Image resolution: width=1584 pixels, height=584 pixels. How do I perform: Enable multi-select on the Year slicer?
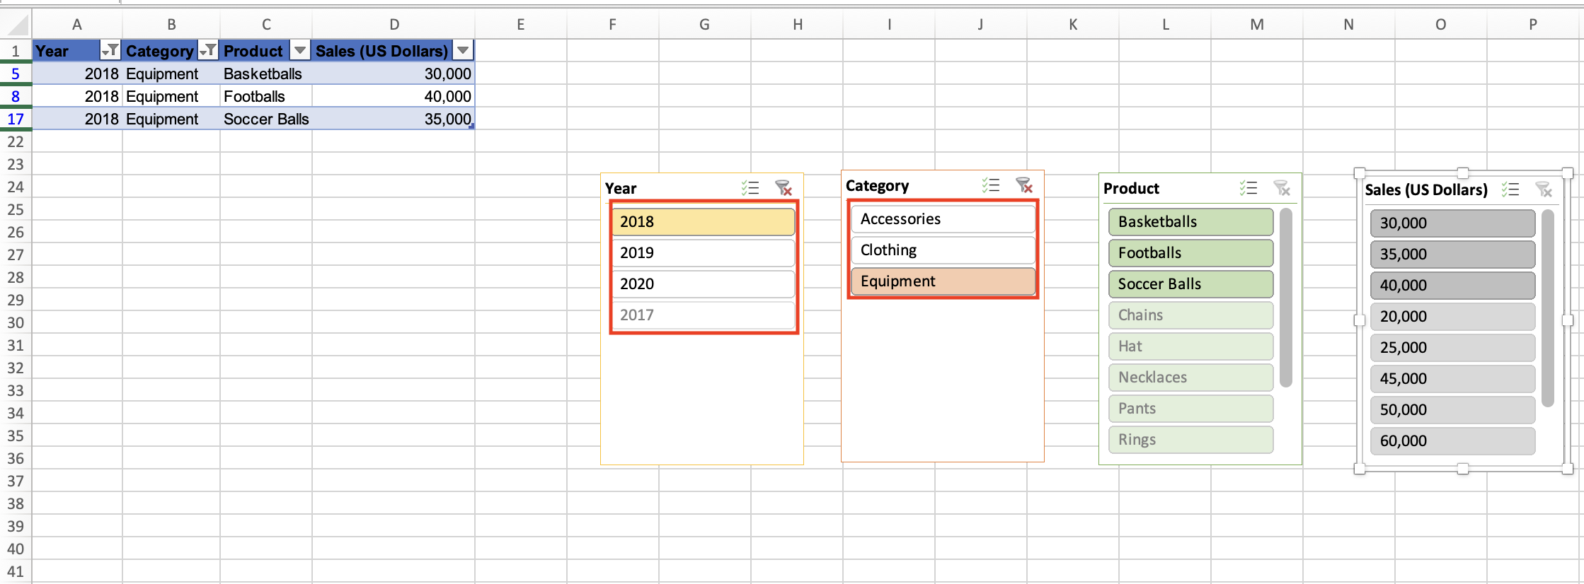(x=751, y=188)
